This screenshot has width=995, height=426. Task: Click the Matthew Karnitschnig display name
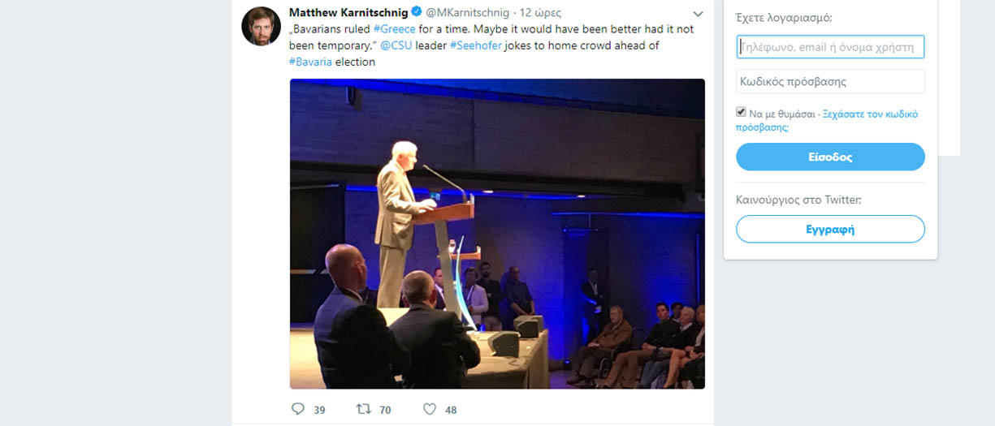348,13
